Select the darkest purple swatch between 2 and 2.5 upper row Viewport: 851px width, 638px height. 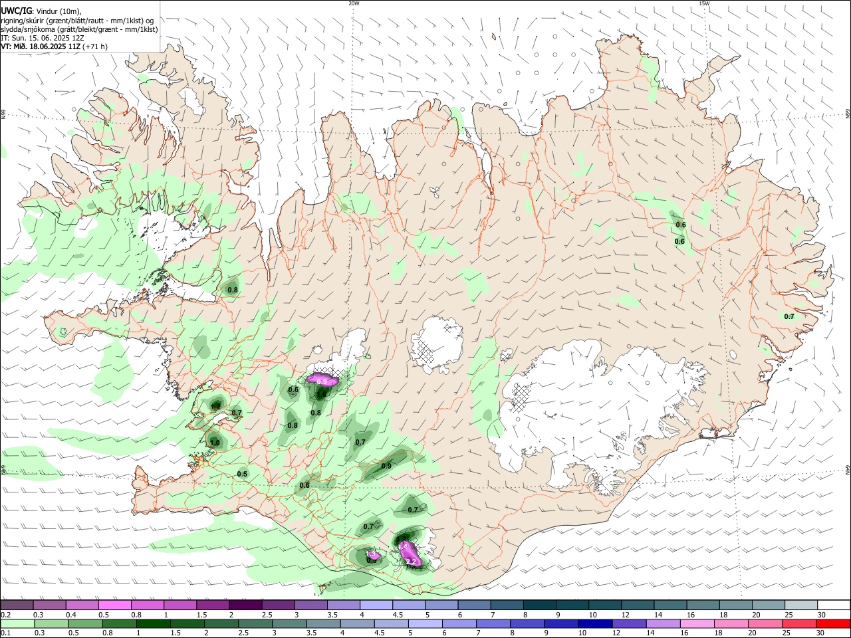click(x=245, y=605)
